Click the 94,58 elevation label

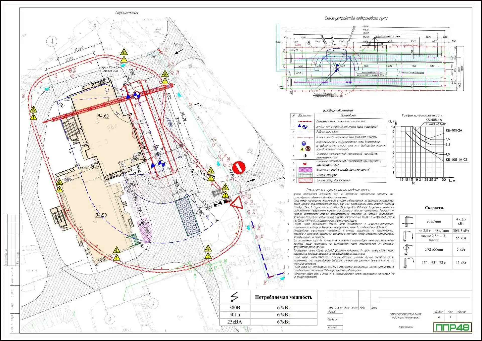click(x=101, y=215)
